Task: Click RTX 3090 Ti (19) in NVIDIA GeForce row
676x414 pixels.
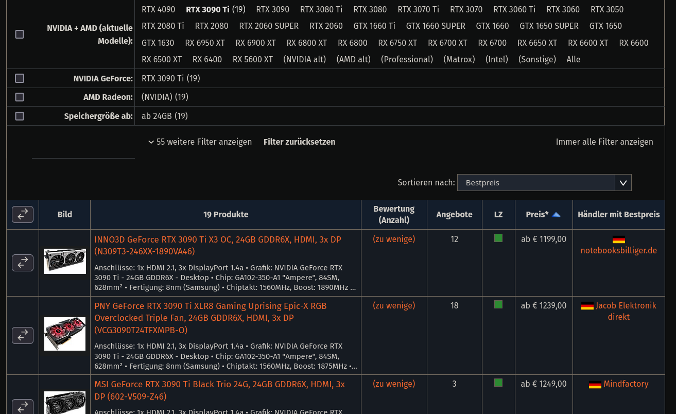Action: coord(171,79)
